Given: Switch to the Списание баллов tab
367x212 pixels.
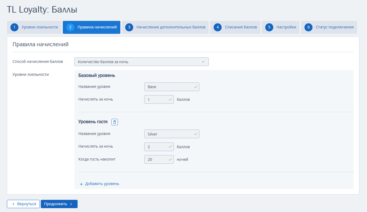Looking at the screenshot, I should point(235,27).
